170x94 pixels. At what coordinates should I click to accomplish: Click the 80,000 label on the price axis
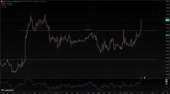pos(167,74)
